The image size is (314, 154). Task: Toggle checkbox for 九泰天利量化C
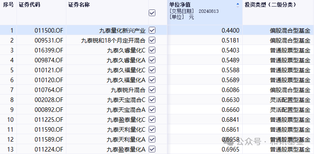[152, 130]
